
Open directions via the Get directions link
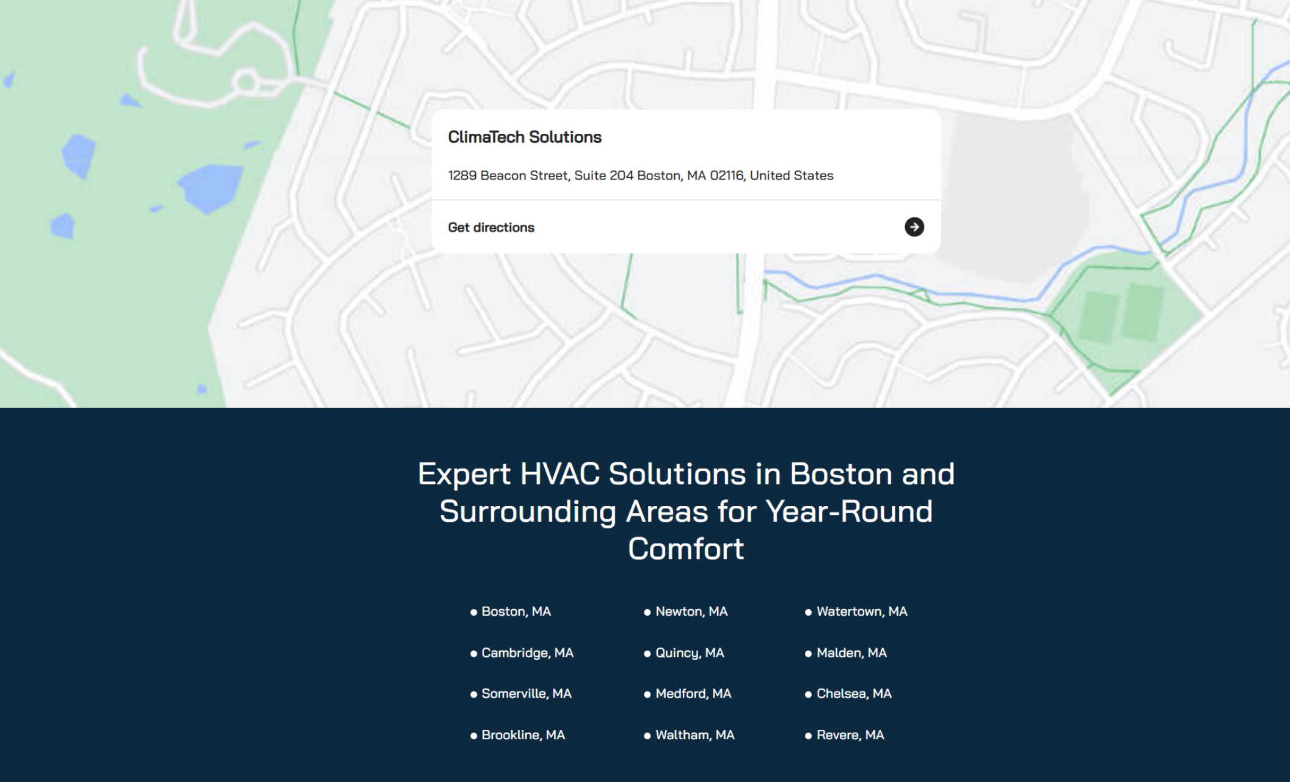491,227
